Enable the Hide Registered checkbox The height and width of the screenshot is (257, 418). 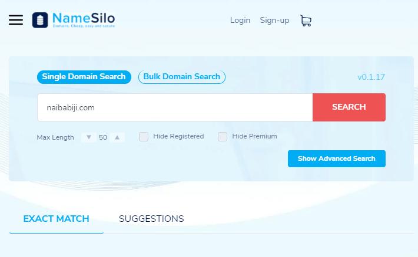coord(144,137)
